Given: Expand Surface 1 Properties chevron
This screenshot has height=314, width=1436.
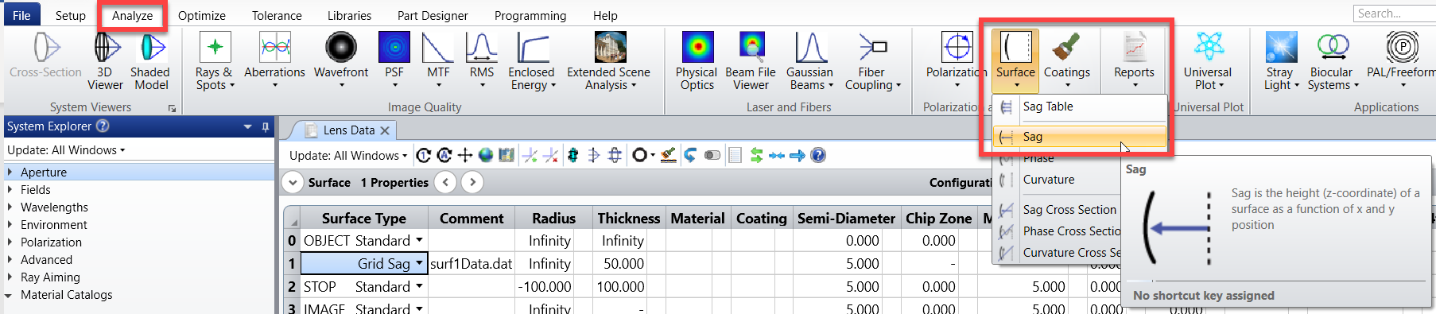Looking at the screenshot, I should pos(293,182).
